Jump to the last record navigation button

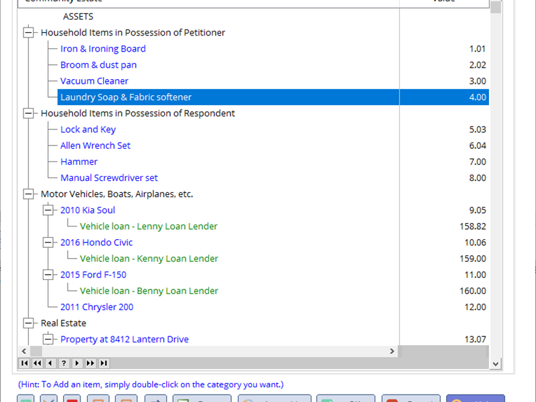[104, 363]
